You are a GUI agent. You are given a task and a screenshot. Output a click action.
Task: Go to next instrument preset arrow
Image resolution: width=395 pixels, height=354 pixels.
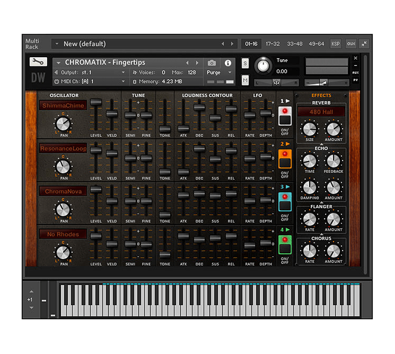pyautogui.click(x=197, y=63)
